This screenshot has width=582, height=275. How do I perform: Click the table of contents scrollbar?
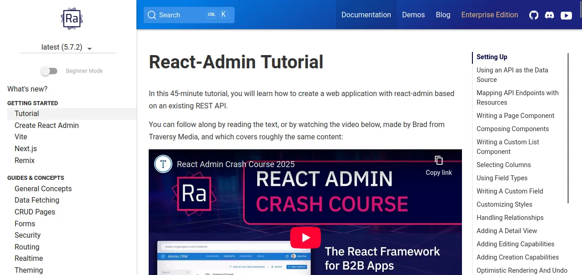568,127
